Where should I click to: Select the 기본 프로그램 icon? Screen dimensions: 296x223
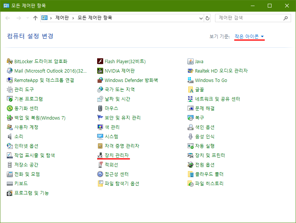(10, 99)
